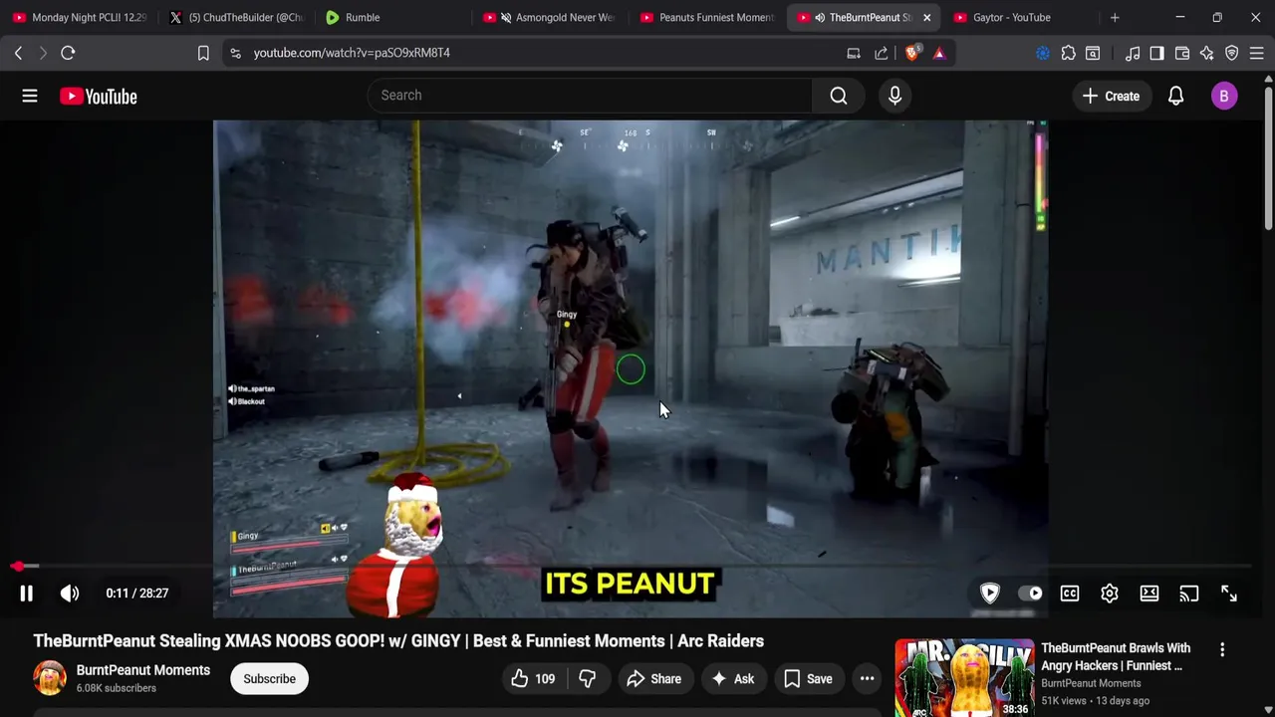Open a new browser tab
This screenshot has width=1275, height=717.
coord(1115,17)
